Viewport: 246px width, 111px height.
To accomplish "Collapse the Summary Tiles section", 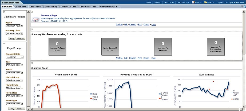I will pos(32,29).
